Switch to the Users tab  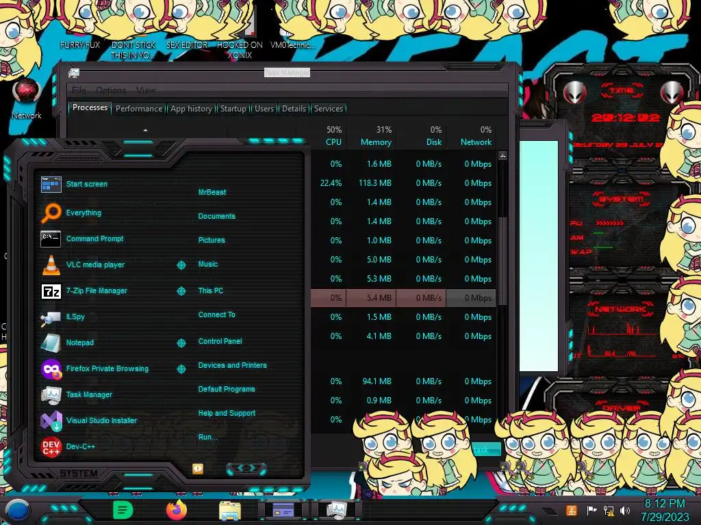pyautogui.click(x=264, y=109)
